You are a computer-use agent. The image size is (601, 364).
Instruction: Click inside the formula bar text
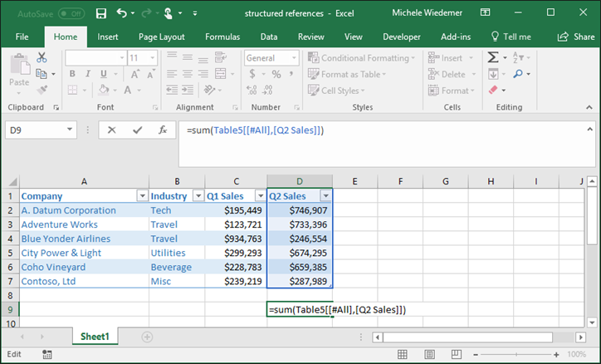click(x=256, y=130)
